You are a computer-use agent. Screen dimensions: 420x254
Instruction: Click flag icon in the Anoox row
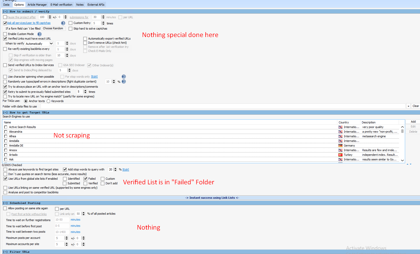340,150
